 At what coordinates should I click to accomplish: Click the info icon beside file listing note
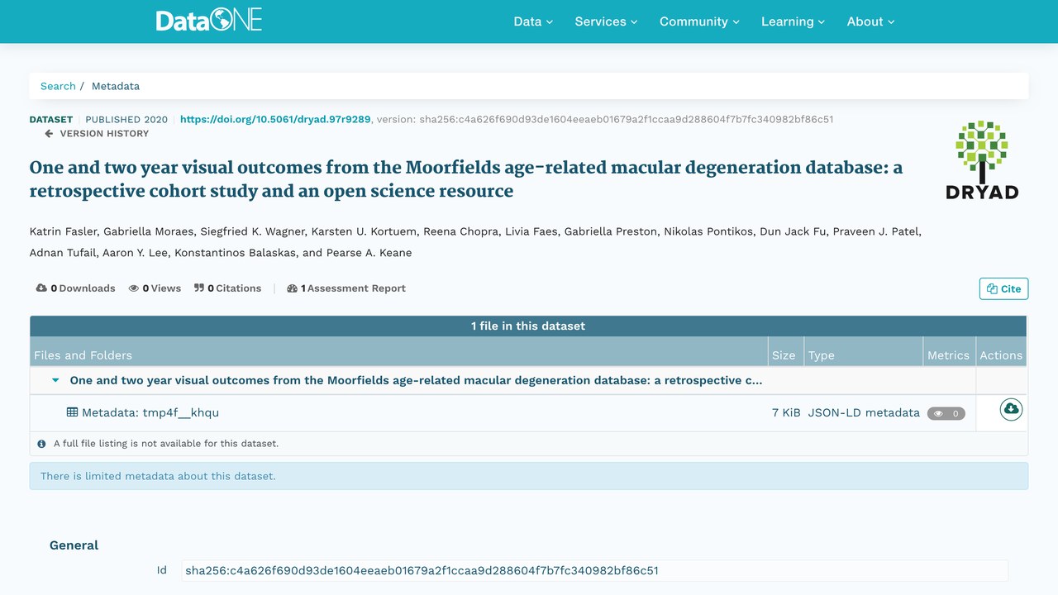(41, 444)
